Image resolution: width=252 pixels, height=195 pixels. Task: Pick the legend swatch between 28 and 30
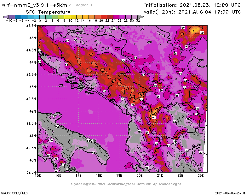129,17
